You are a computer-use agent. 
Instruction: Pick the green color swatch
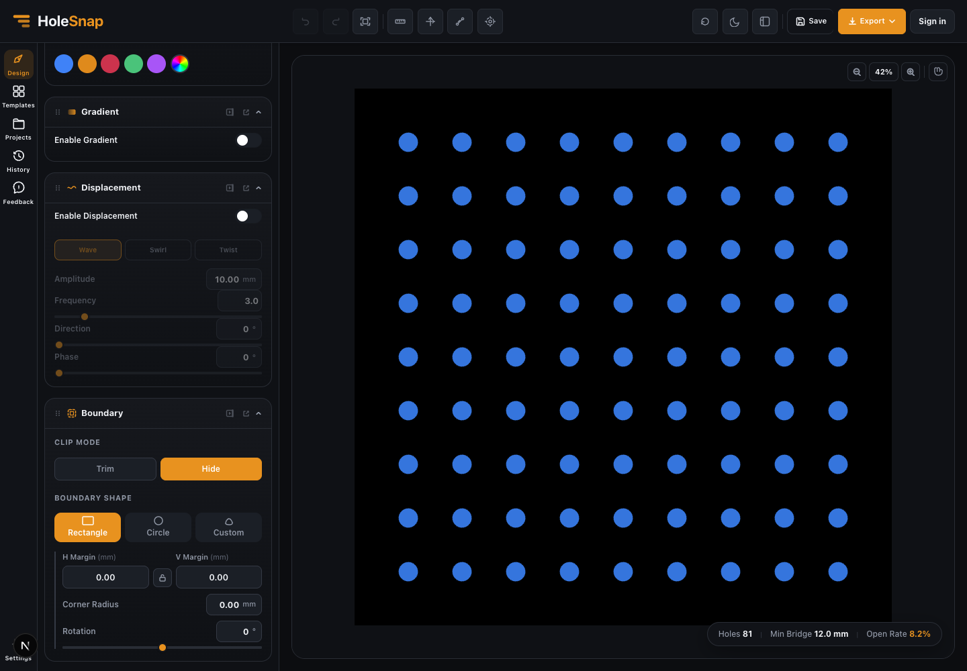pyautogui.click(x=134, y=64)
